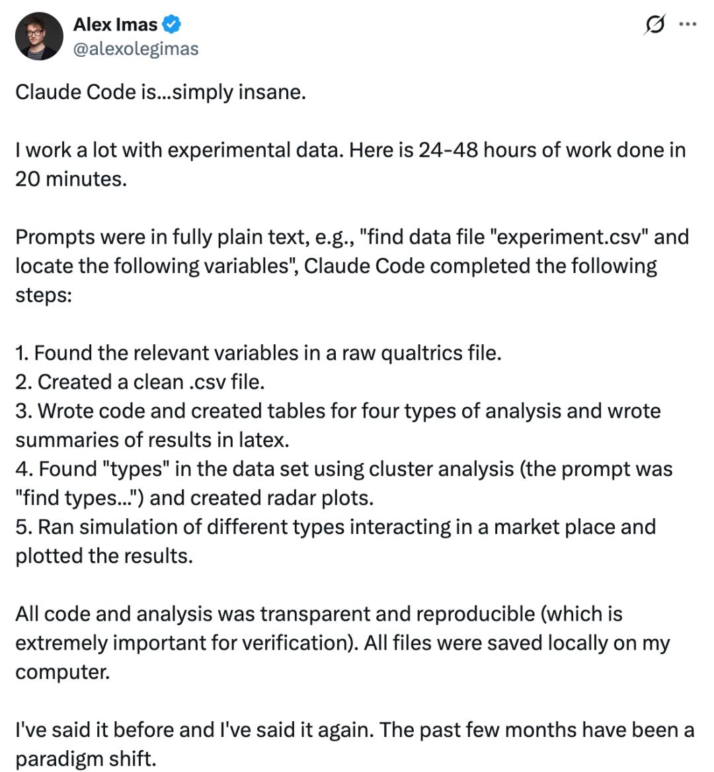Click step 4 about cluster analysis
The height and width of the screenshot is (772, 714).
point(344,469)
